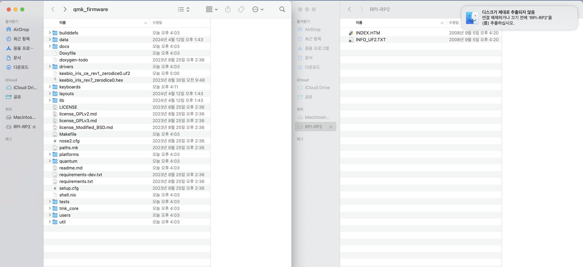Expand the keyboards folder

click(50, 87)
